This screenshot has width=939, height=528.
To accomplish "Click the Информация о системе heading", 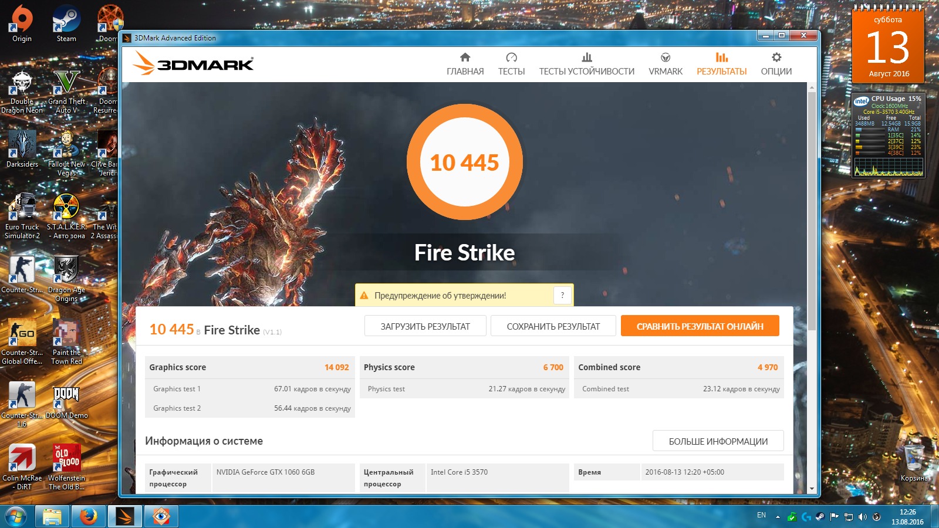I will 204,441.
